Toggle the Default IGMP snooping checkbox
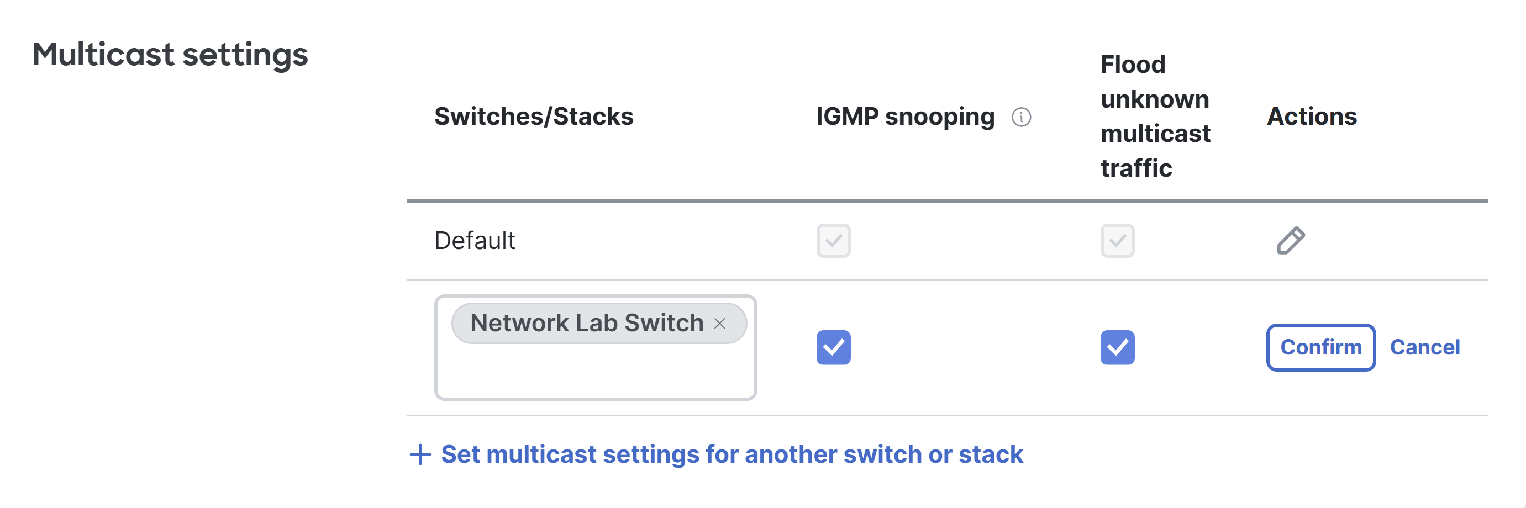Viewport: 1526px width, 508px height. pyautogui.click(x=833, y=240)
